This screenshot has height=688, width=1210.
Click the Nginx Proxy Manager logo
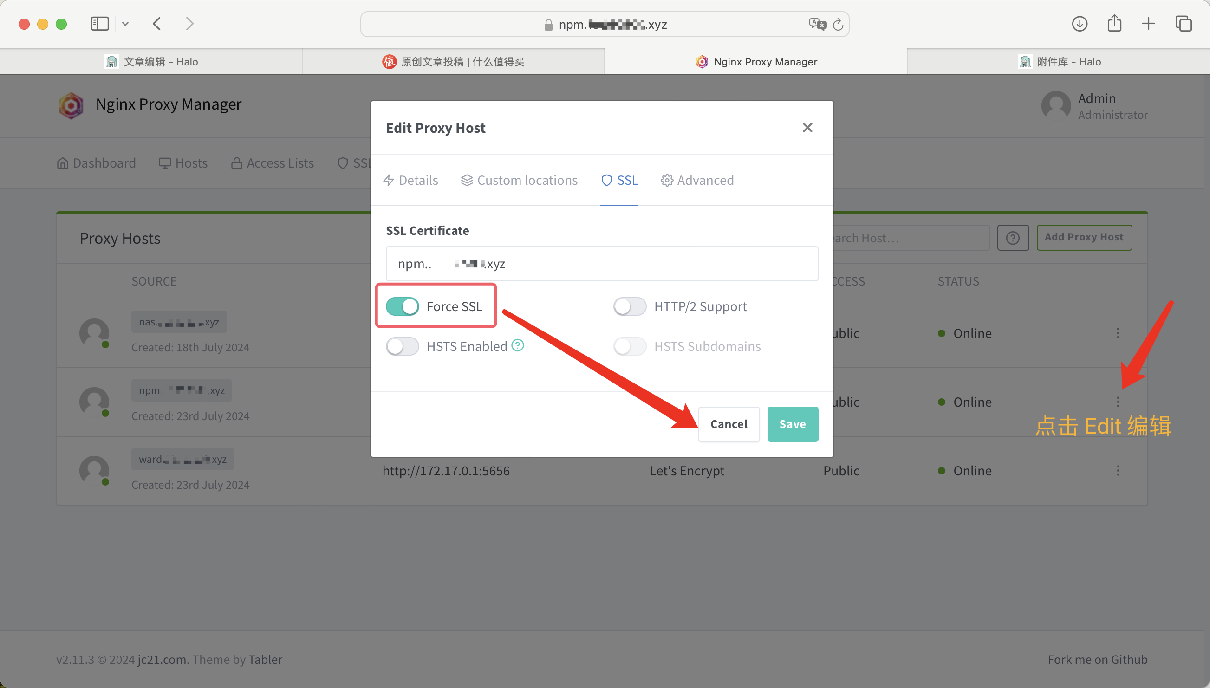pyautogui.click(x=71, y=105)
